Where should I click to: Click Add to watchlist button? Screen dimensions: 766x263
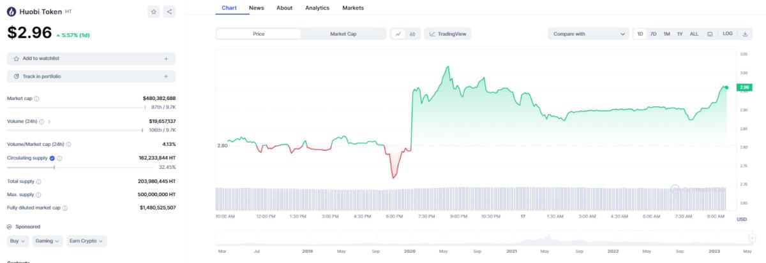click(91, 59)
